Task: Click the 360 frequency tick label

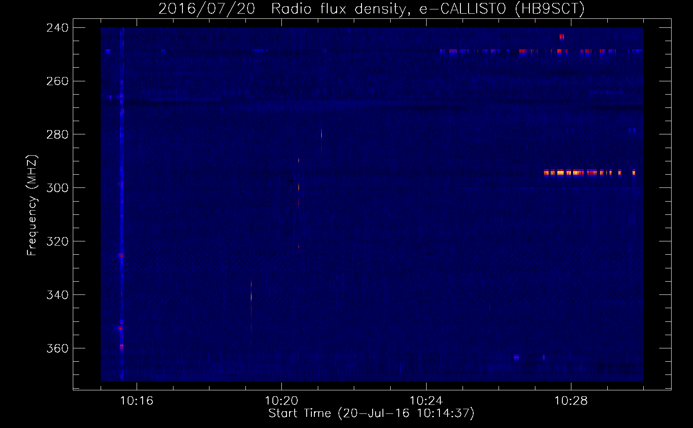Action: tap(57, 348)
